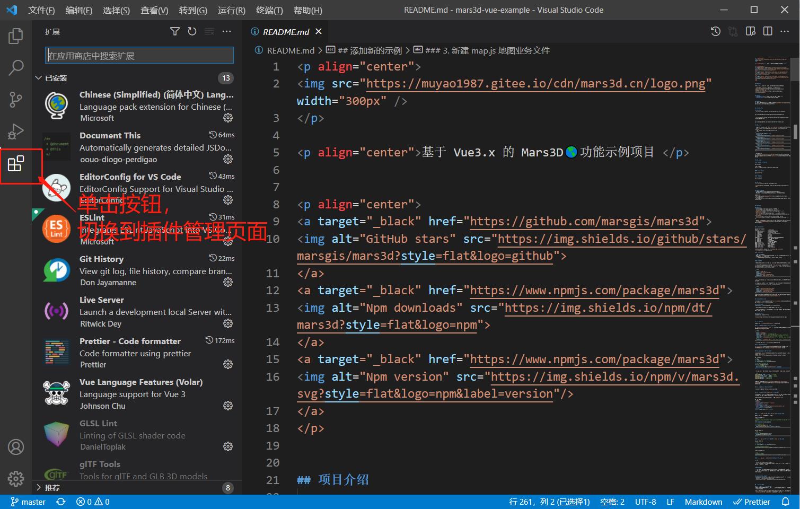This screenshot has height=509, width=800.
Task: Split the editor to the right
Action: pyautogui.click(x=768, y=32)
